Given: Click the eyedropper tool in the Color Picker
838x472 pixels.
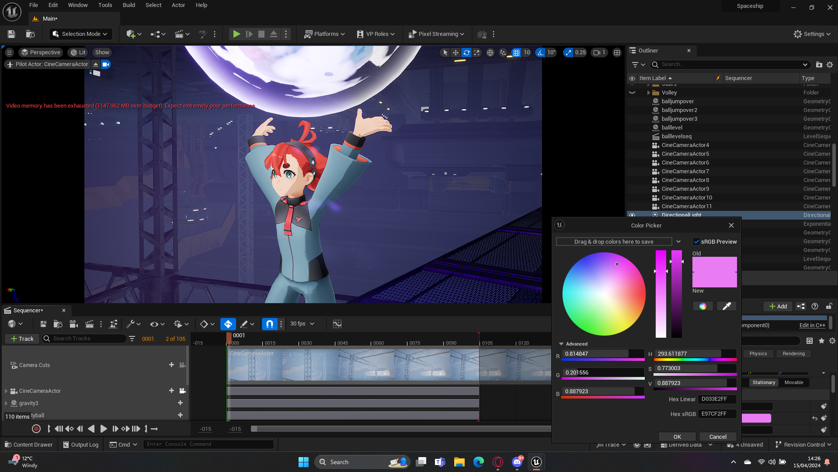Looking at the screenshot, I should point(727,306).
